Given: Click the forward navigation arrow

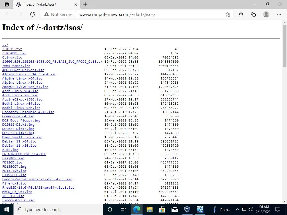Looking at the screenshot, I should pos(20,14).
